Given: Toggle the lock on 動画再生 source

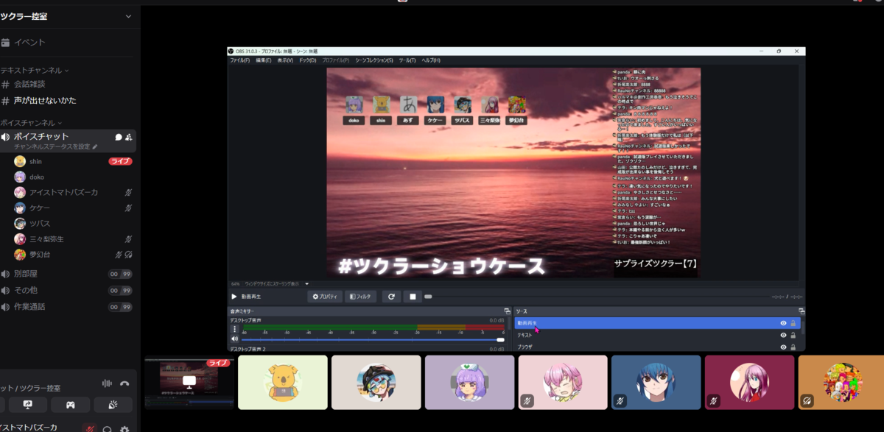Looking at the screenshot, I should (x=793, y=323).
